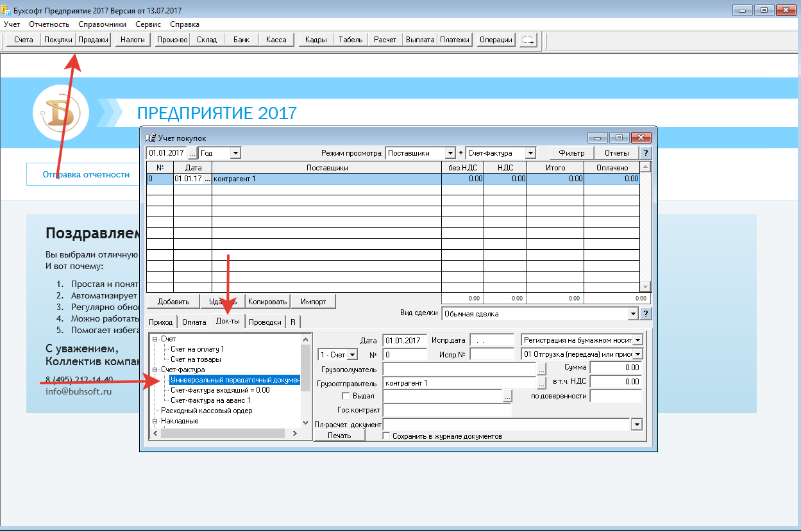801x531 pixels.
Task: Open the Налоги toolbar section
Action: tap(133, 40)
